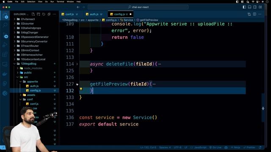Collapse all folders in Explorer
The height and width of the screenshot is (152, 271).
pos(49,14)
